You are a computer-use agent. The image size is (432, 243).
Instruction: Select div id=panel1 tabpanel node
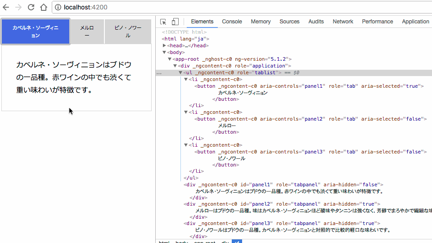[x=283, y=184]
